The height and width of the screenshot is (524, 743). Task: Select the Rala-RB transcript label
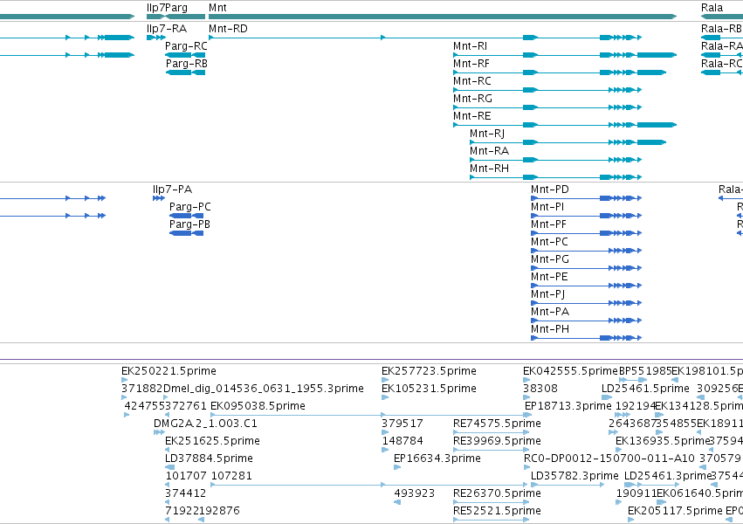click(x=722, y=29)
